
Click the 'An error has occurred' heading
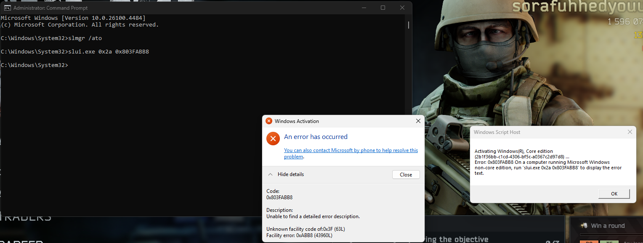(x=316, y=136)
